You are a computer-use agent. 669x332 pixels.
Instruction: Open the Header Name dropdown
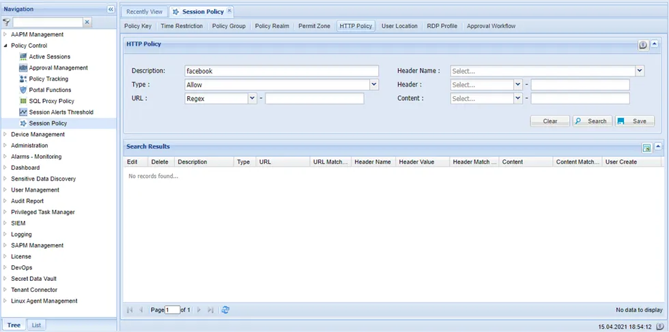click(640, 71)
